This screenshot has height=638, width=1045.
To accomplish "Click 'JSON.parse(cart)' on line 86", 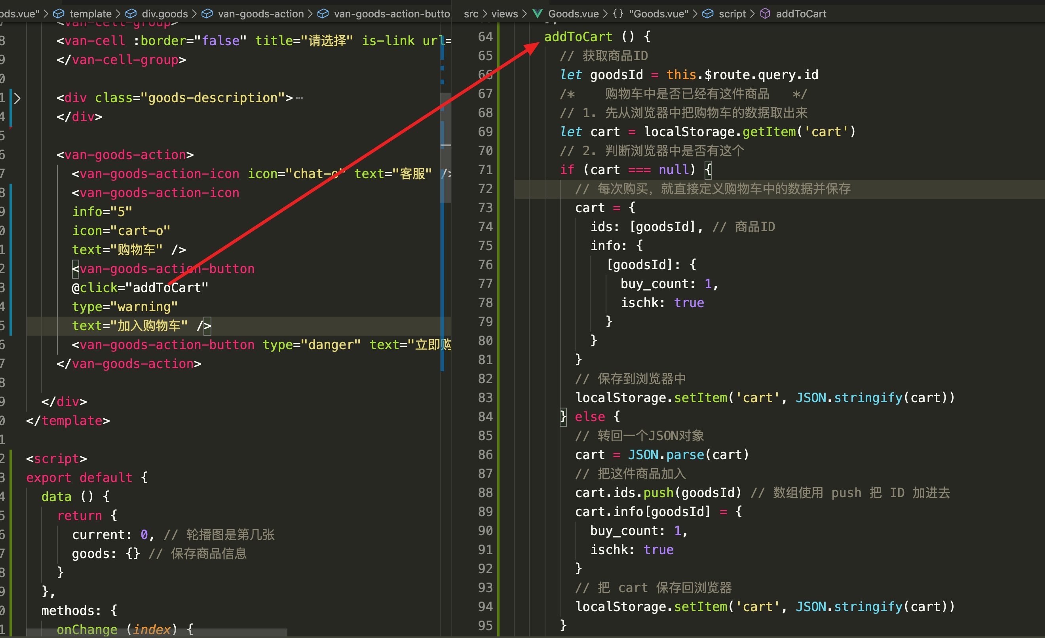I will tap(688, 455).
